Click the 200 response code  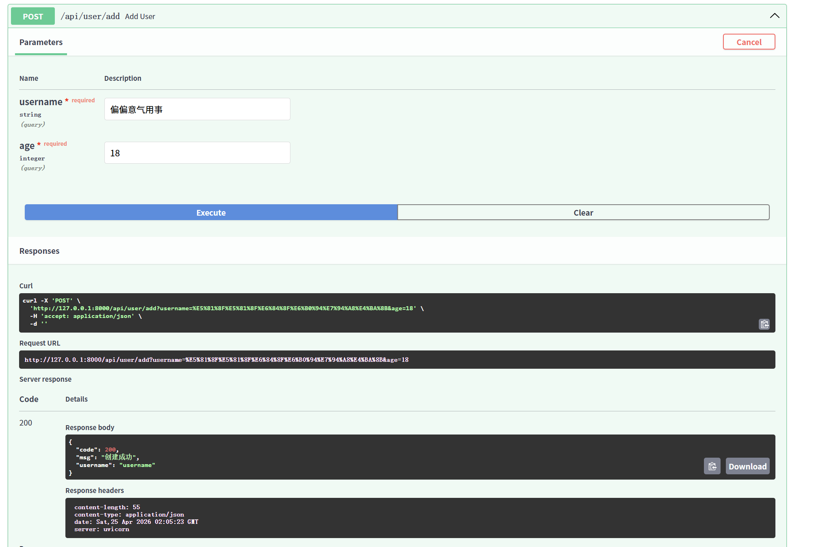coord(26,423)
